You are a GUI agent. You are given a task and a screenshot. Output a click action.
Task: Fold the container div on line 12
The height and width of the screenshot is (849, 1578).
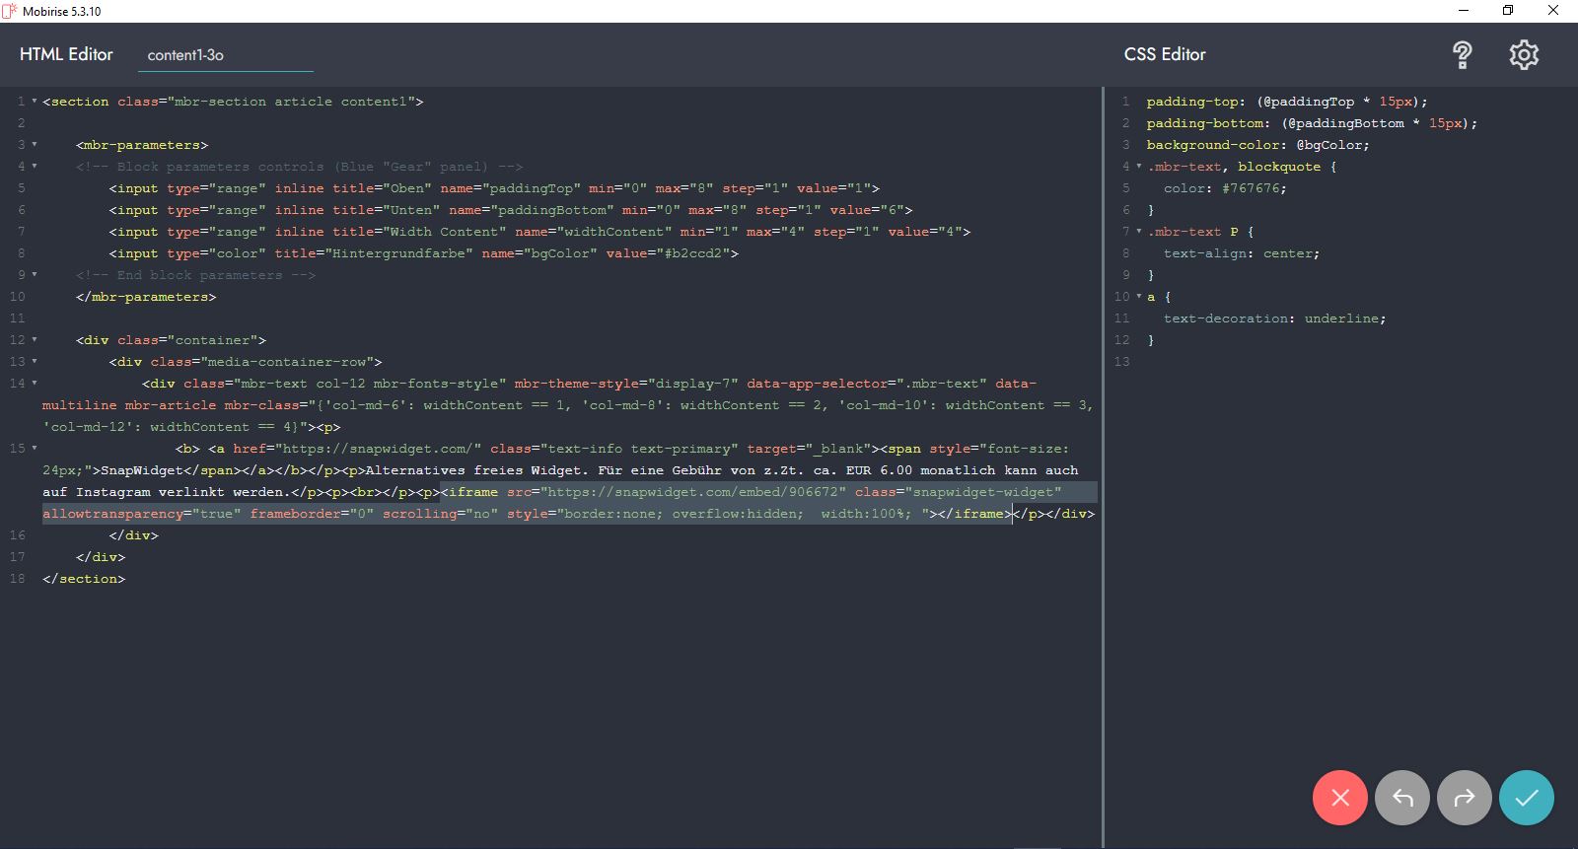35,340
